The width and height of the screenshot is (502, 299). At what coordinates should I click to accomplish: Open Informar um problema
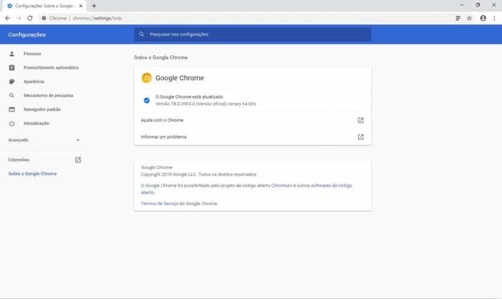(x=253, y=137)
